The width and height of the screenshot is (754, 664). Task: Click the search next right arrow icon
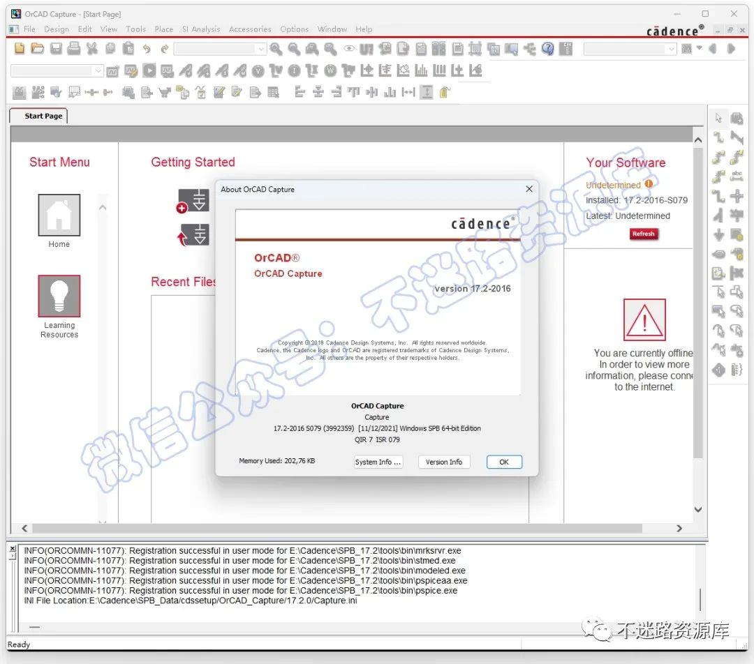point(731,49)
